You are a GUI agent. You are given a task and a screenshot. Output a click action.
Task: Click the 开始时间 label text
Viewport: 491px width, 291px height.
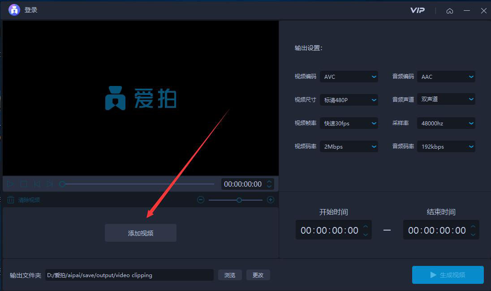pyautogui.click(x=333, y=212)
